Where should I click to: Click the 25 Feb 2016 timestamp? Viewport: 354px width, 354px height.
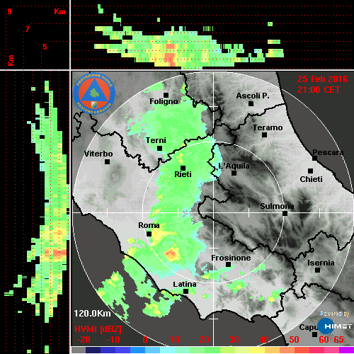coord(323,79)
